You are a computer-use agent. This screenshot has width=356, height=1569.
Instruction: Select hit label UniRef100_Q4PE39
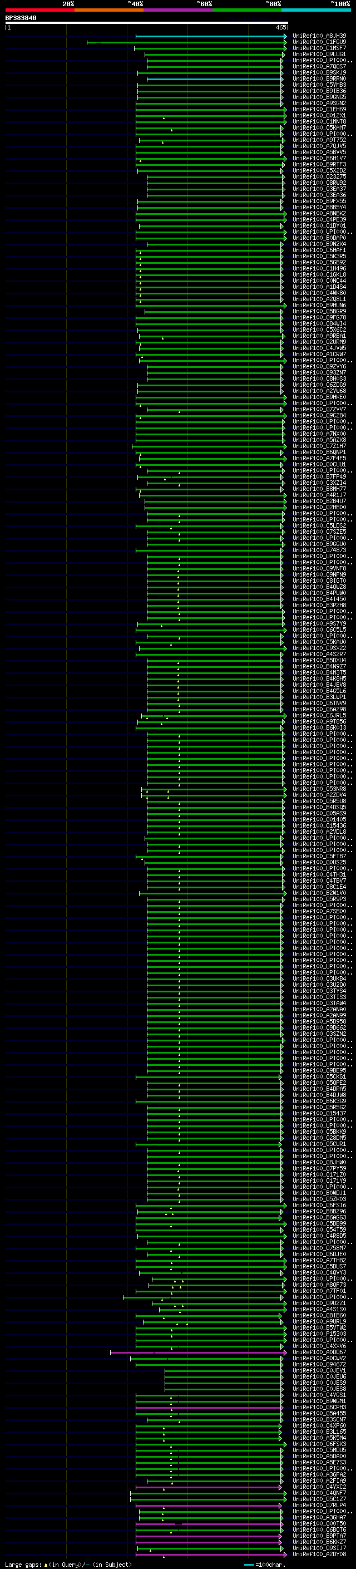point(319,219)
